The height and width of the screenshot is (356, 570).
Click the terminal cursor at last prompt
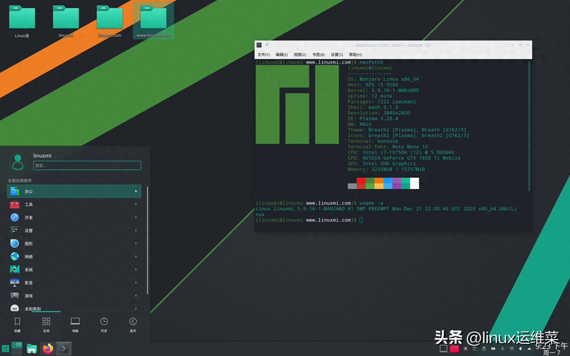coord(361,220)
